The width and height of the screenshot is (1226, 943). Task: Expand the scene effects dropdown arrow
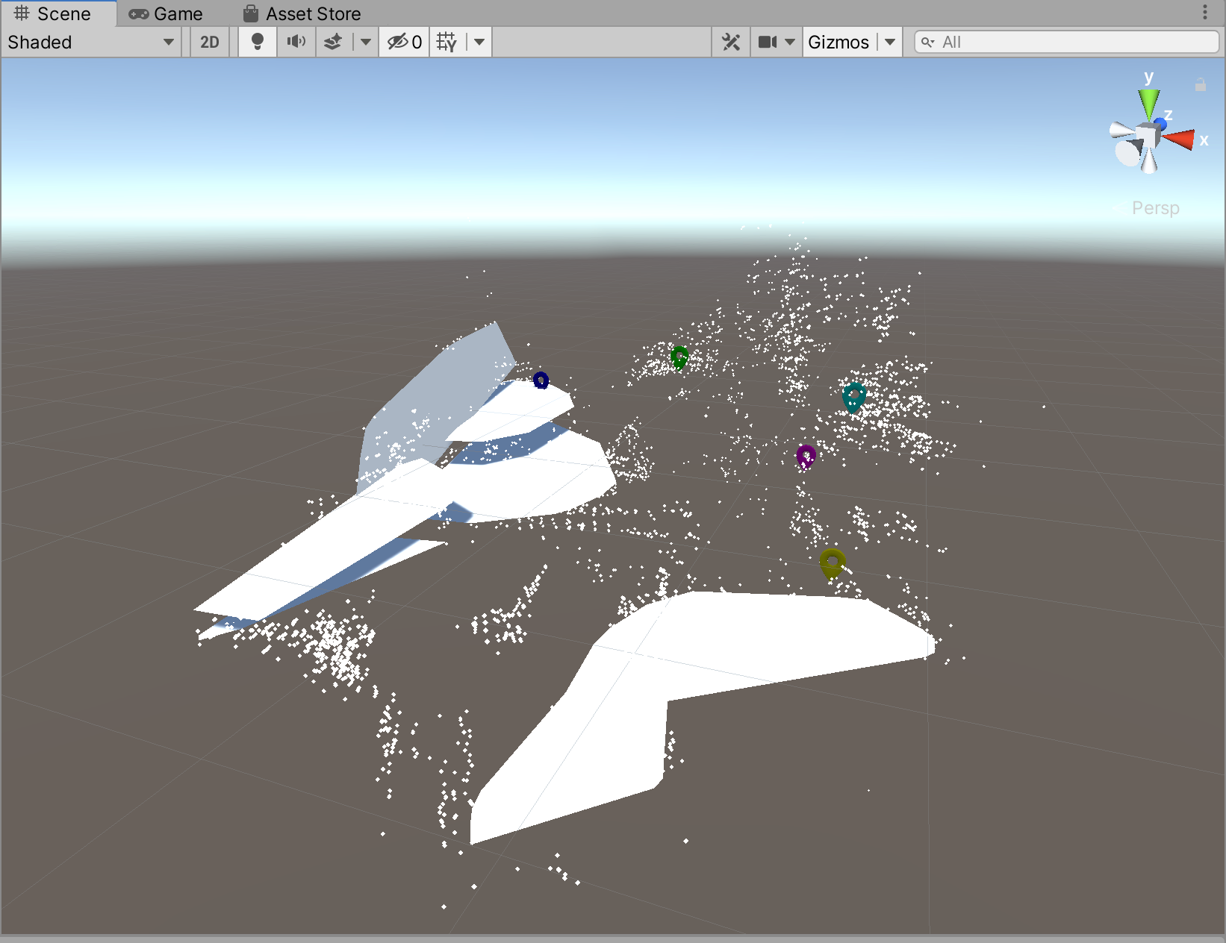pos(365,42)
